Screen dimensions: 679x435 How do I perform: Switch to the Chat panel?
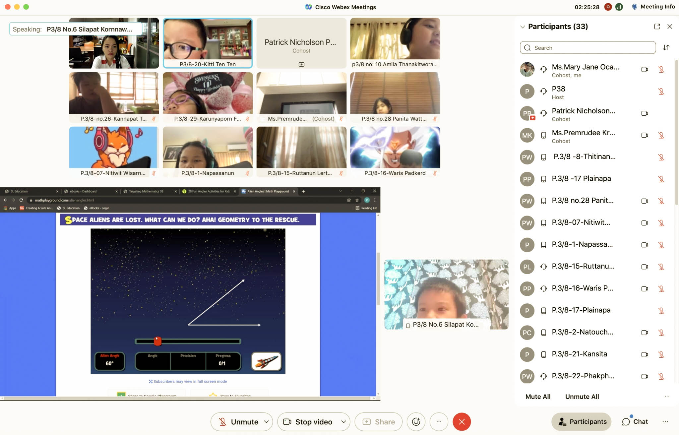[635, 422]
